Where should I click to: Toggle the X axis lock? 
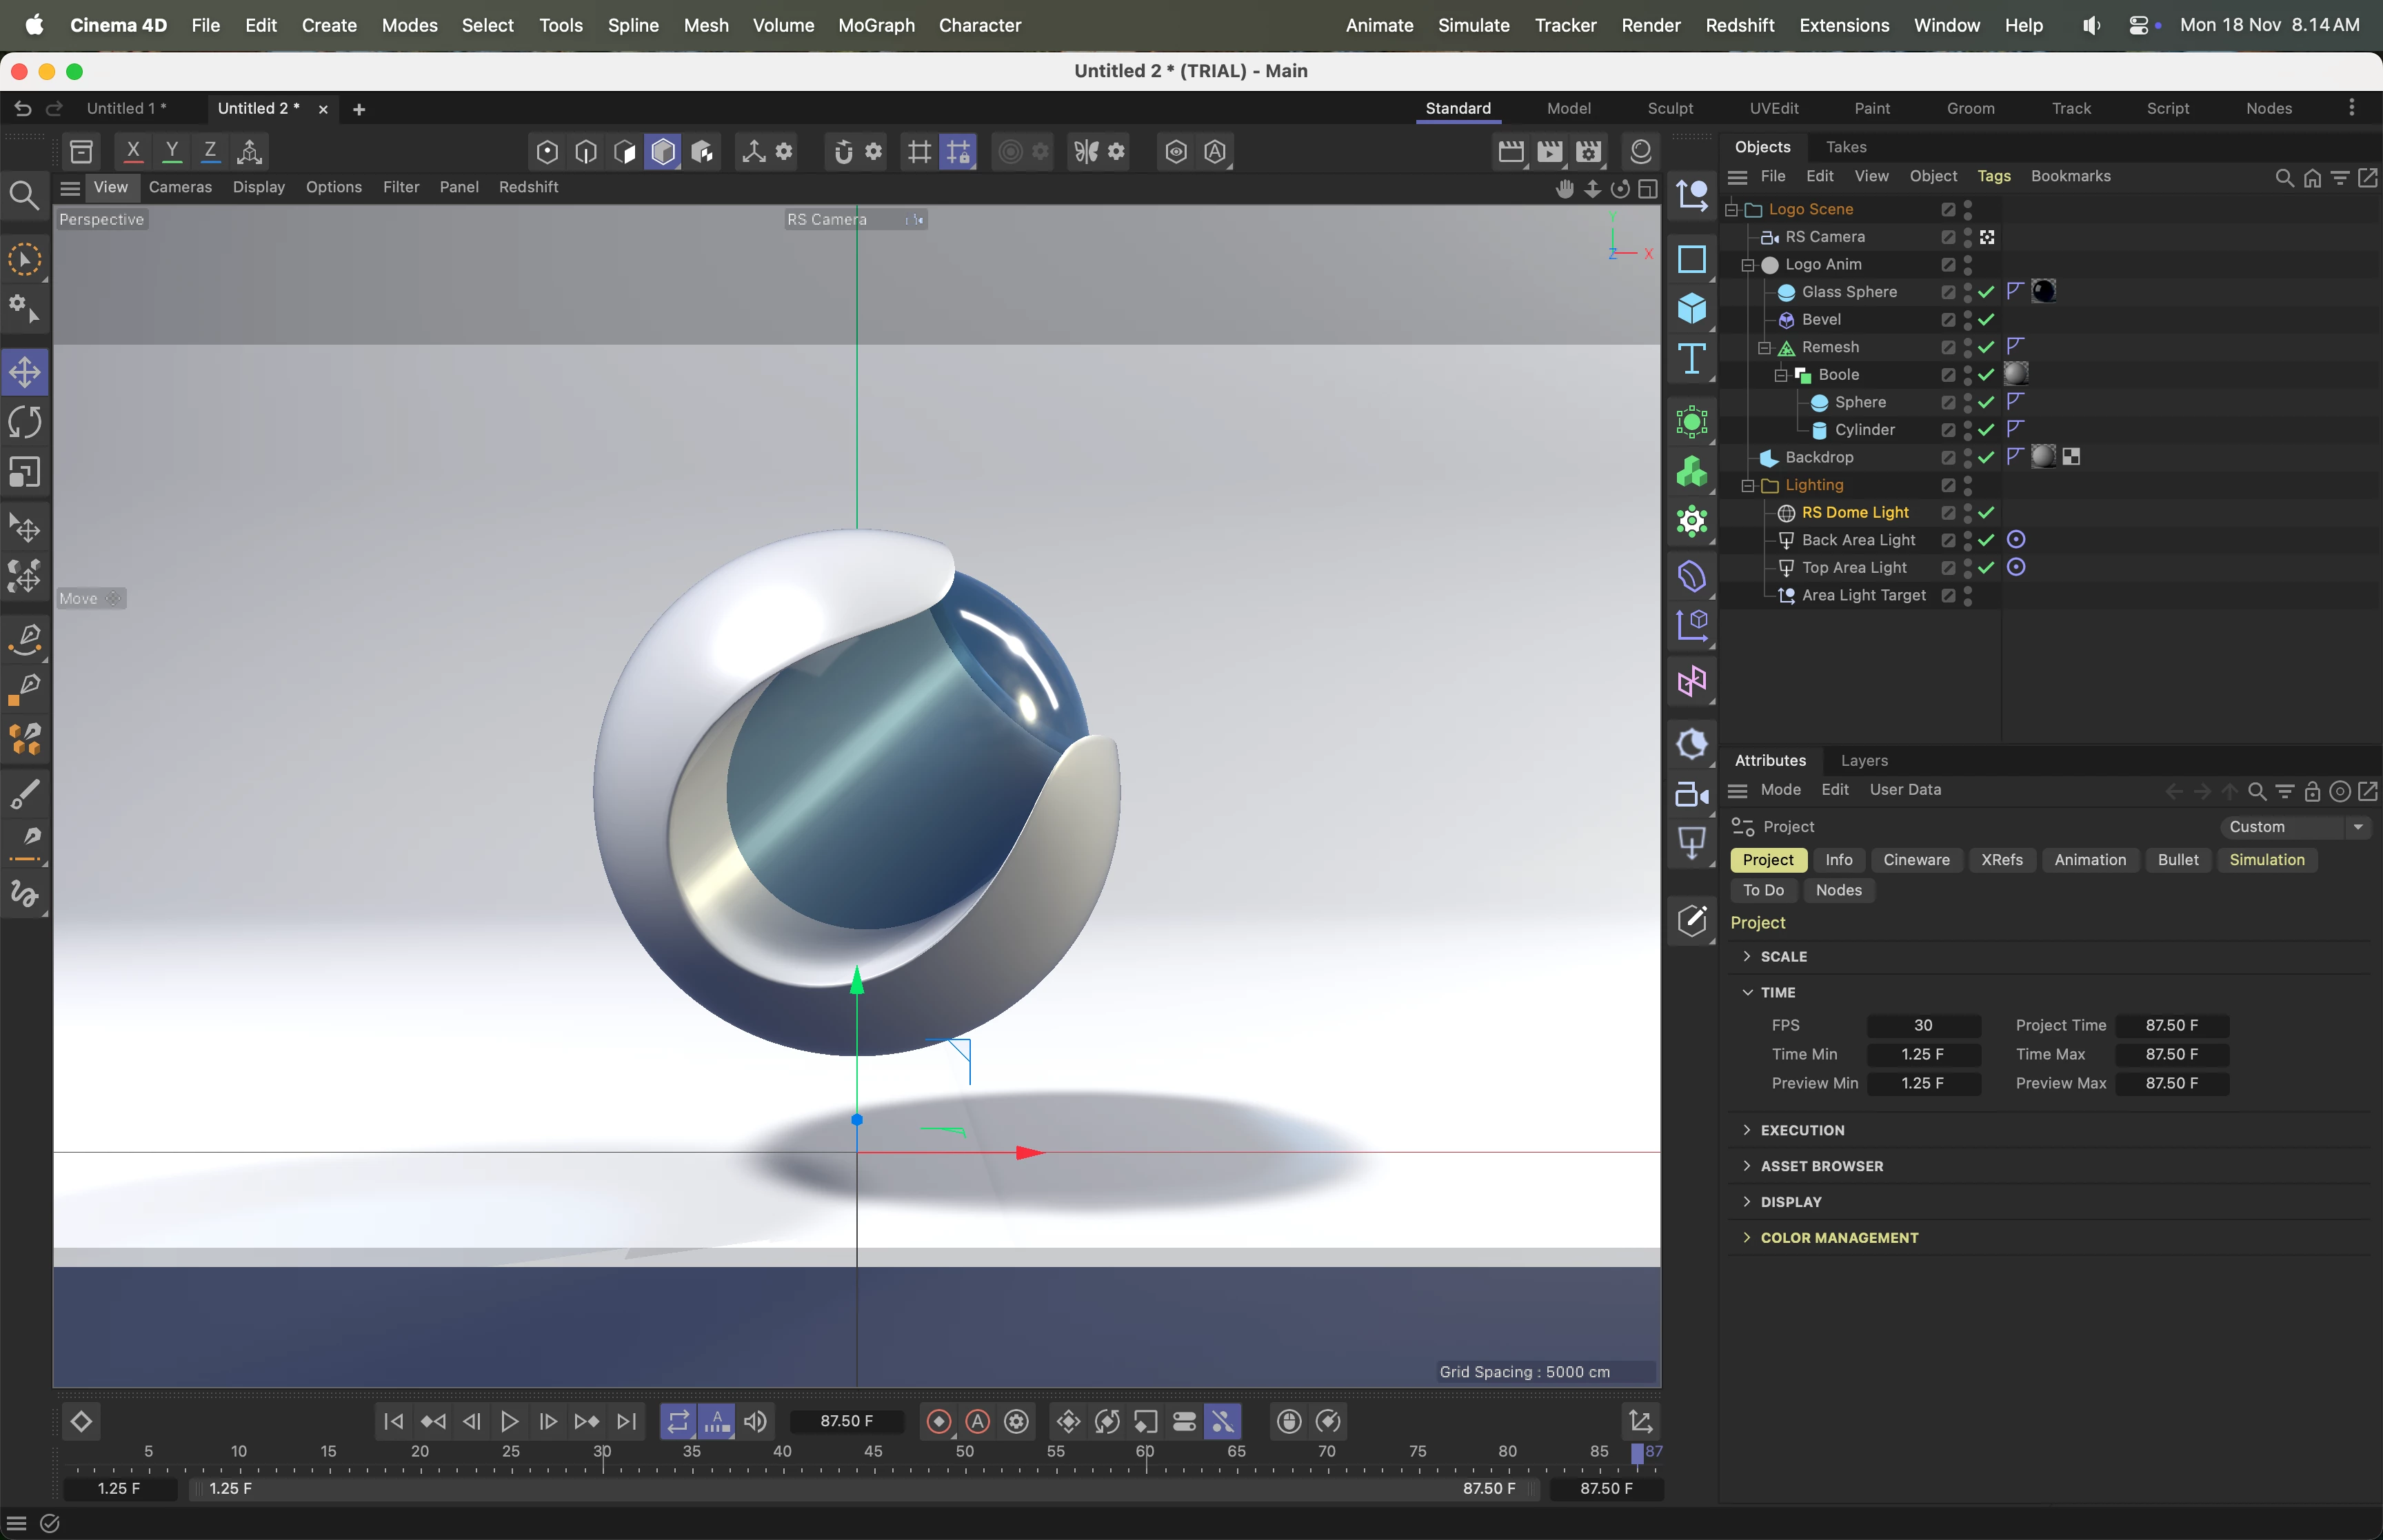pos(133,152)
